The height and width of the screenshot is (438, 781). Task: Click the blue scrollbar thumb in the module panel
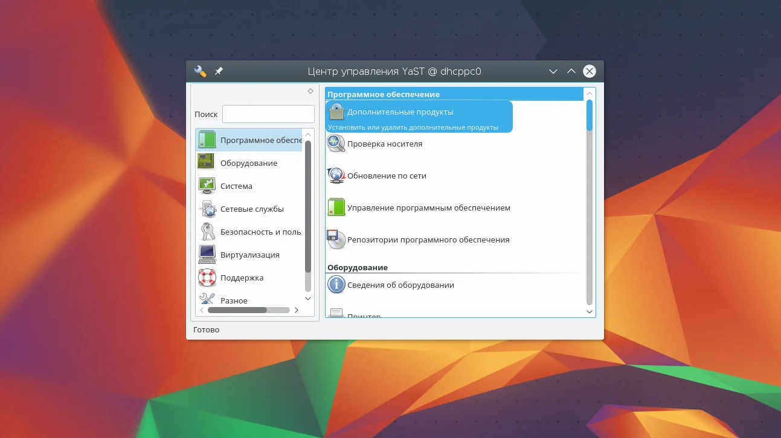tap(590, 115)
